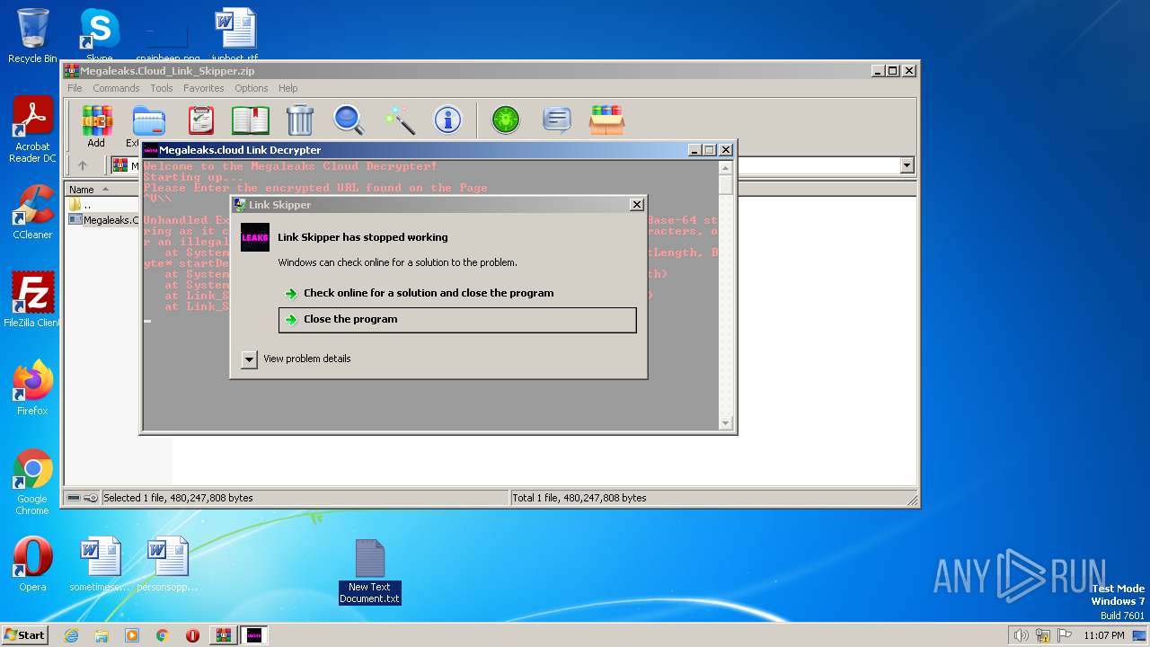Click Close the program button
This screenshot has height=647, width=1150.
pyautogui.click(x=457, y=319)
